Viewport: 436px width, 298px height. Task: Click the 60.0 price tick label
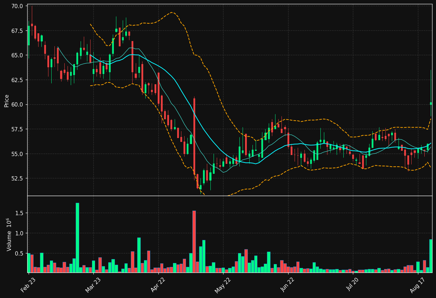17,104
